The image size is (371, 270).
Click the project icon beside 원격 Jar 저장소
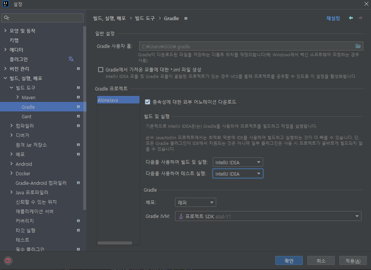(78, 145)
